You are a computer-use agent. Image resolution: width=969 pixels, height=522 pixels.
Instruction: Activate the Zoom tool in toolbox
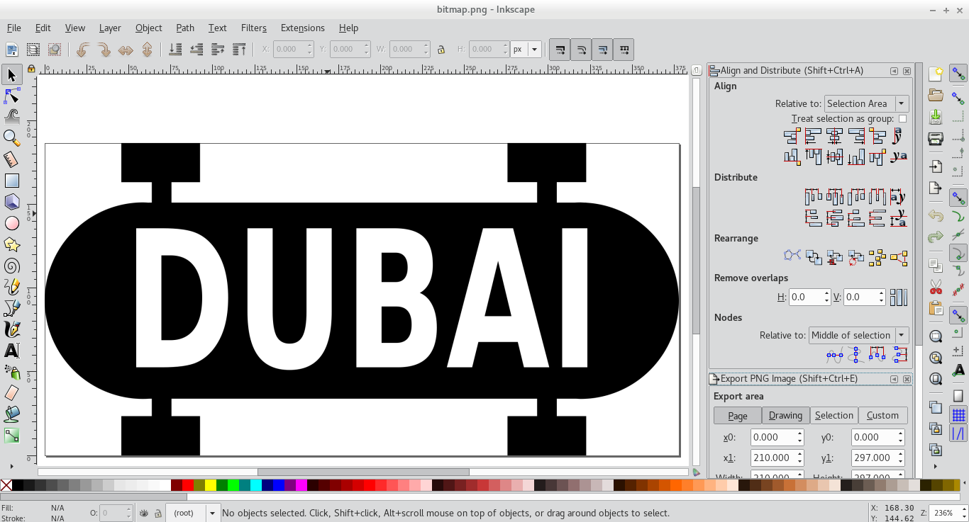[x=11, y=138]
